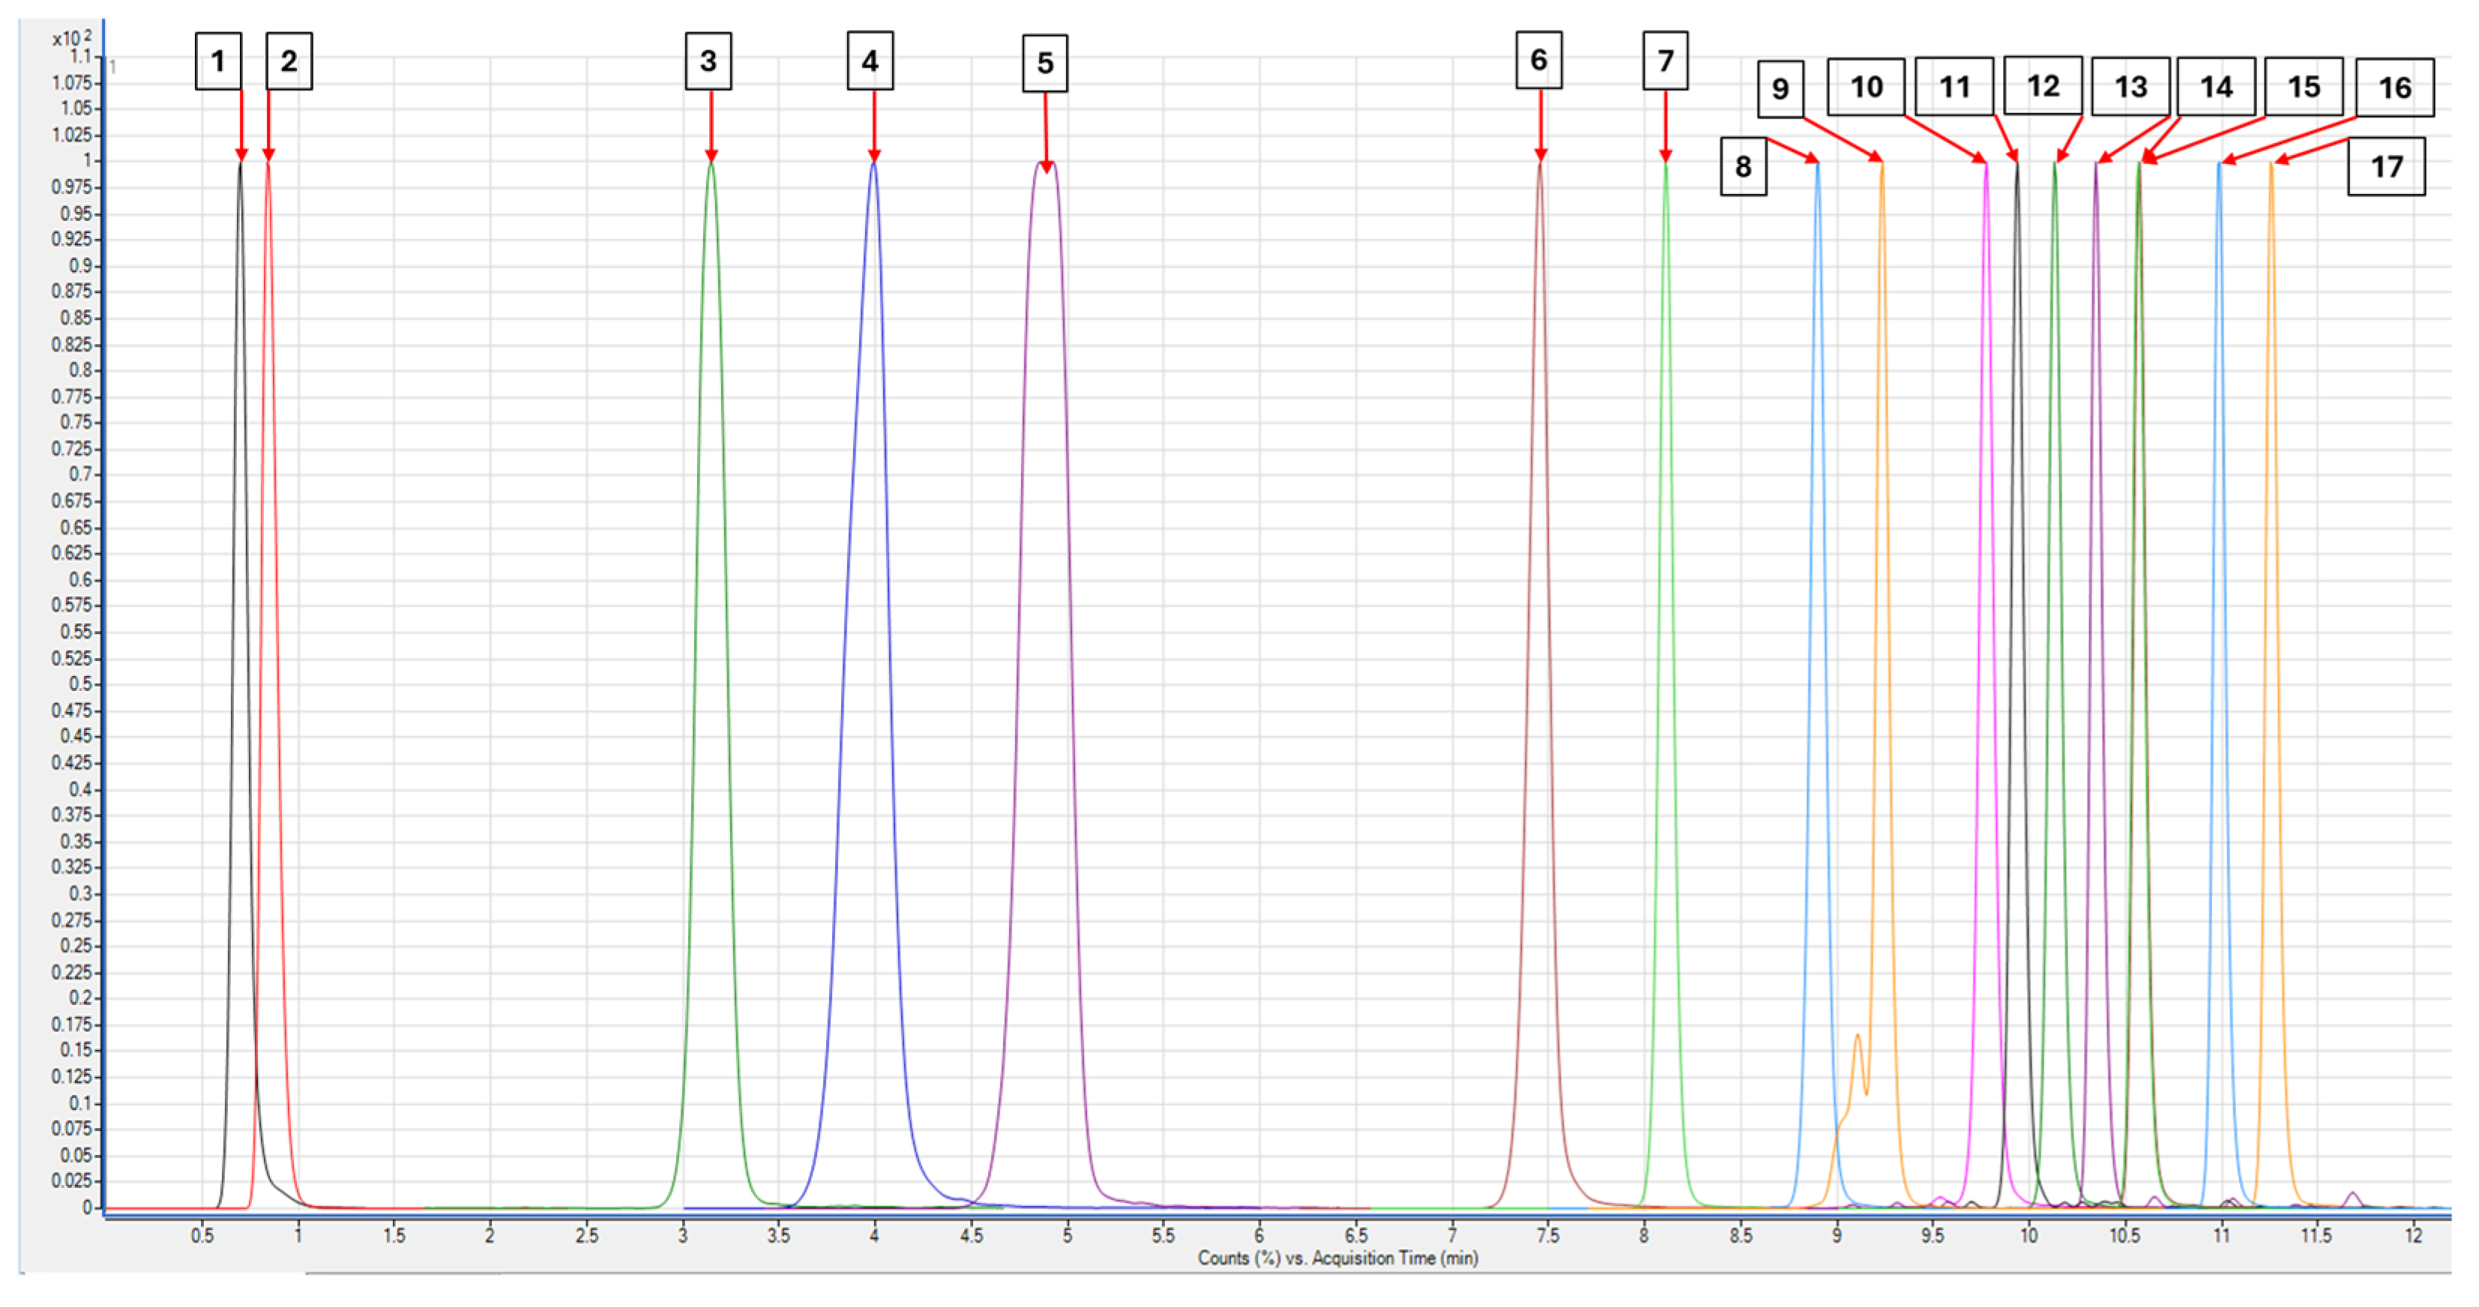Click the peak label 17 box
The height and width of the screenshot is (1307, 2479).
[2387, 167]
